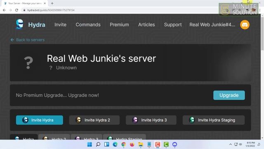Click the purple Hydra 3 bot icon
The width and height of the screenshot is (264, 149).
(x=135, y=120)
